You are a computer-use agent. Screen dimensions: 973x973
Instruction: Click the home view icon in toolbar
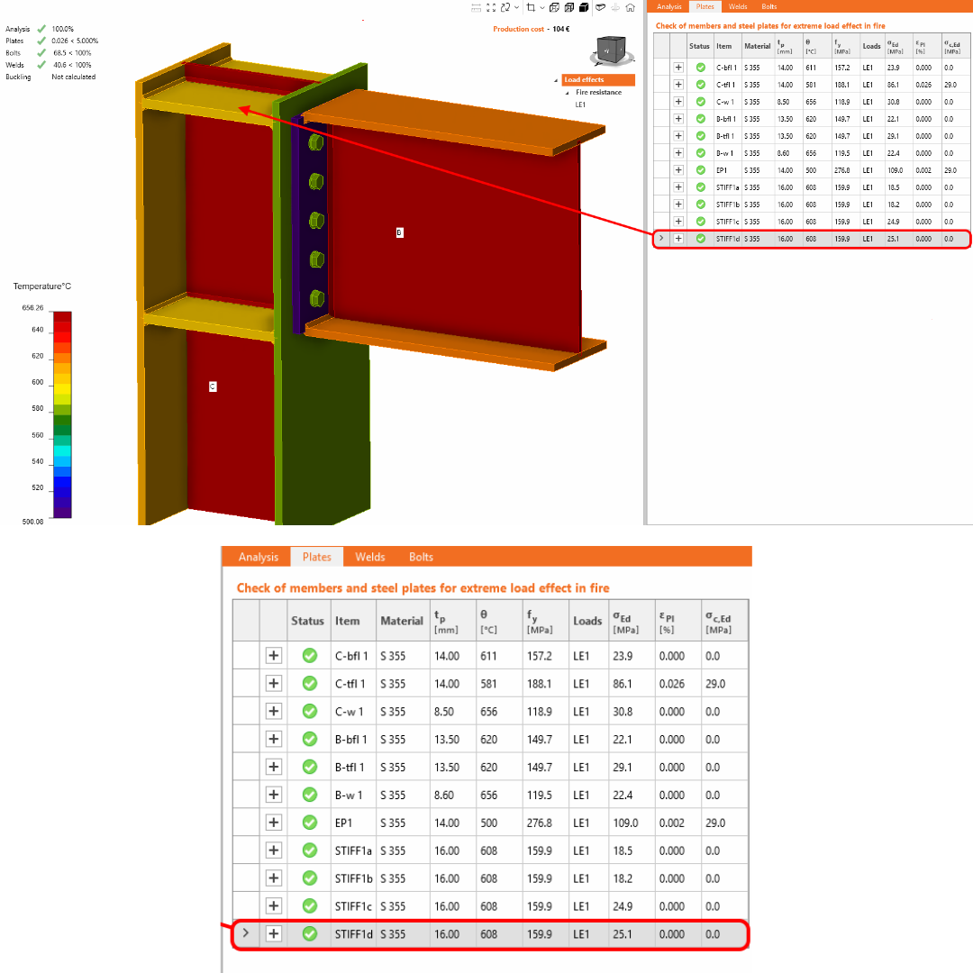click(x=631, y=7)
